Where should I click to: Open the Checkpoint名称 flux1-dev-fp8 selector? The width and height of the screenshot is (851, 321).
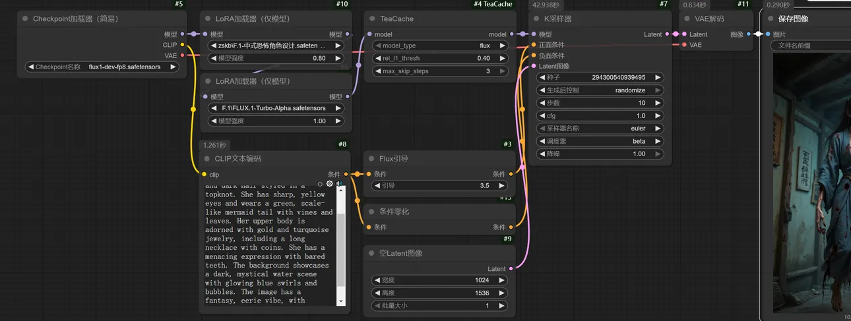click(102, 67)
